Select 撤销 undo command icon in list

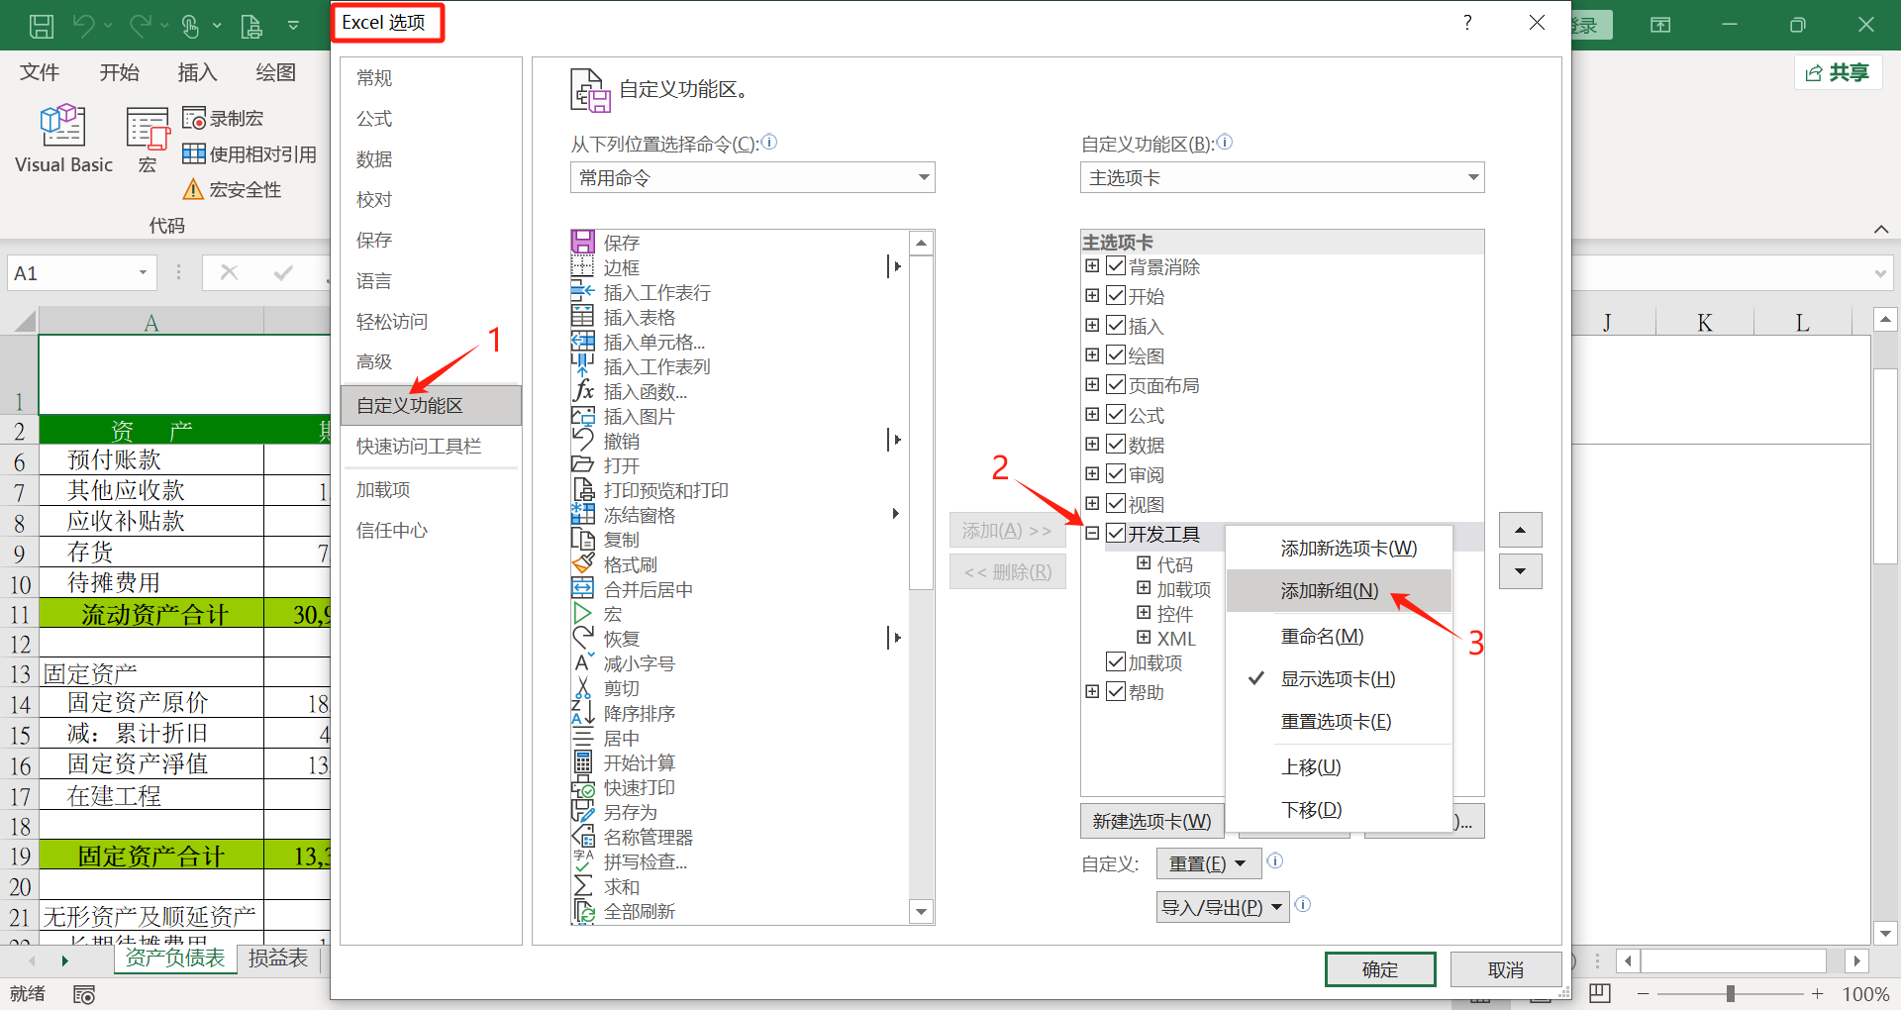pyautogui.click(x=583, y=440)
